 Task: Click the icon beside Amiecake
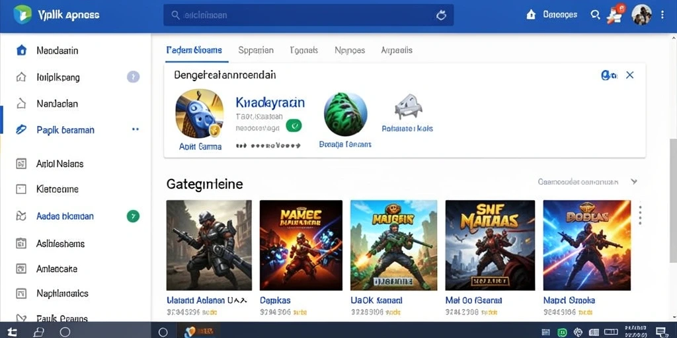click(x=20, y=269)
